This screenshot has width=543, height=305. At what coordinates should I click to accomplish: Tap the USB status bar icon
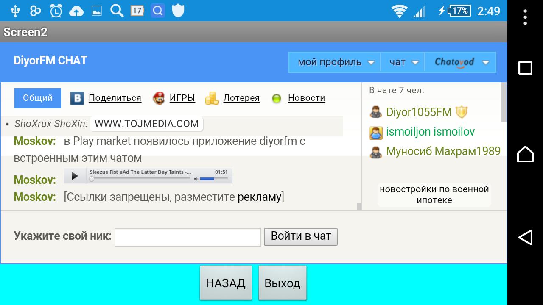(15, 11)
